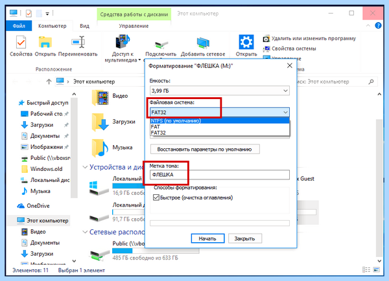This screenshot has width=389, height=281.
Task: Open Доступ к мультимедиа ribbon icon
Action: click(123, 41)
